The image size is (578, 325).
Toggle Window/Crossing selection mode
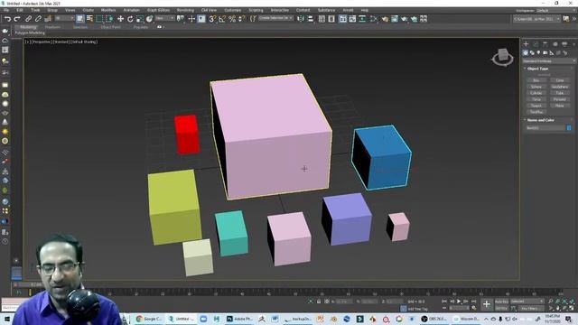(x=109, y=19)
